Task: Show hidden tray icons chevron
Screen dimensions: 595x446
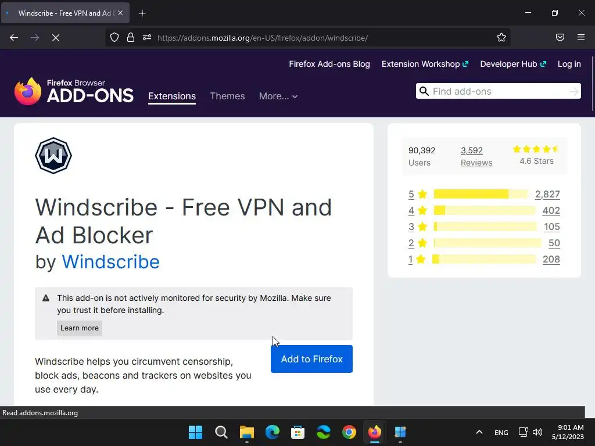Action: [479, 432]
